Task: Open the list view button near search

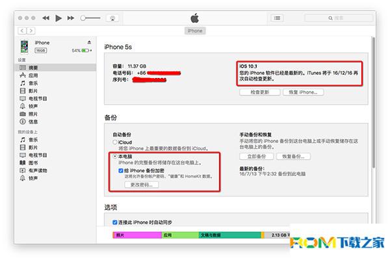Action: (x=277, y=18)
